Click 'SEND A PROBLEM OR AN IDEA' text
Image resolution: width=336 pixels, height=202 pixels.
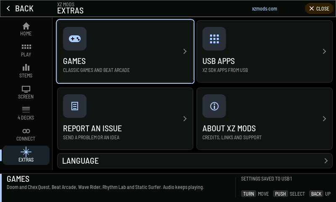click(91, 138)
